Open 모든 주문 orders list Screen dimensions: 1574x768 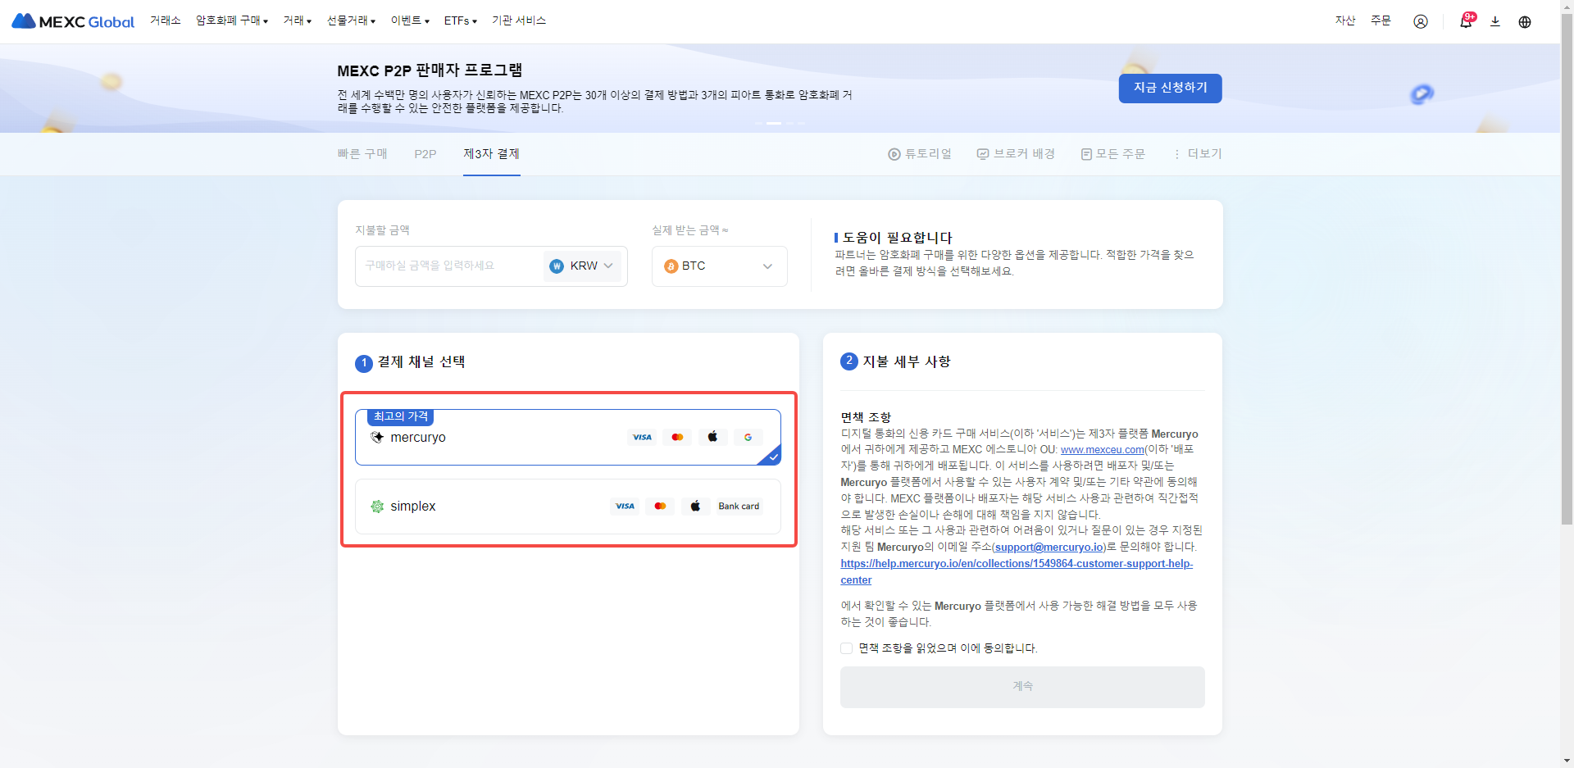(x=1112, y=154)
